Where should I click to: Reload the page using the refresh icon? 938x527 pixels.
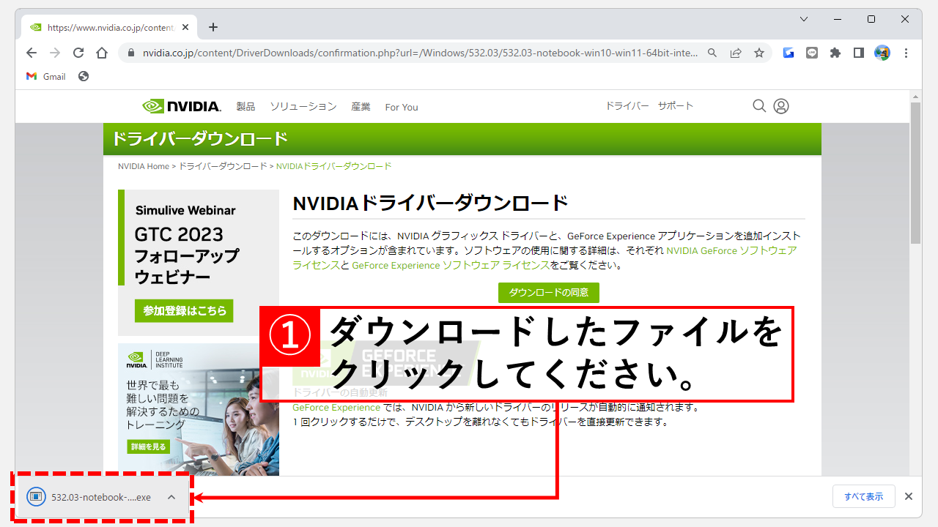pyautogui.click(x=78, y=53)
